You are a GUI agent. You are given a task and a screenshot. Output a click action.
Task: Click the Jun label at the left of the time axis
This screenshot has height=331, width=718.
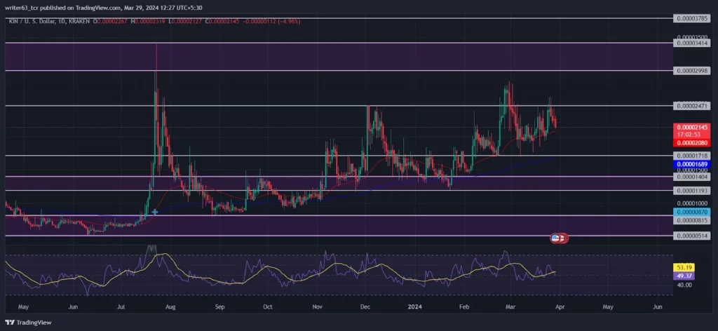72,306
